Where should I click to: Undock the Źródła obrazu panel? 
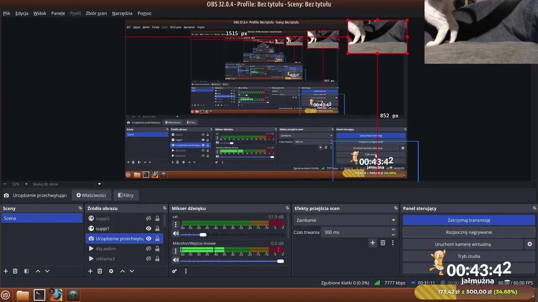(x=165, y=208)
